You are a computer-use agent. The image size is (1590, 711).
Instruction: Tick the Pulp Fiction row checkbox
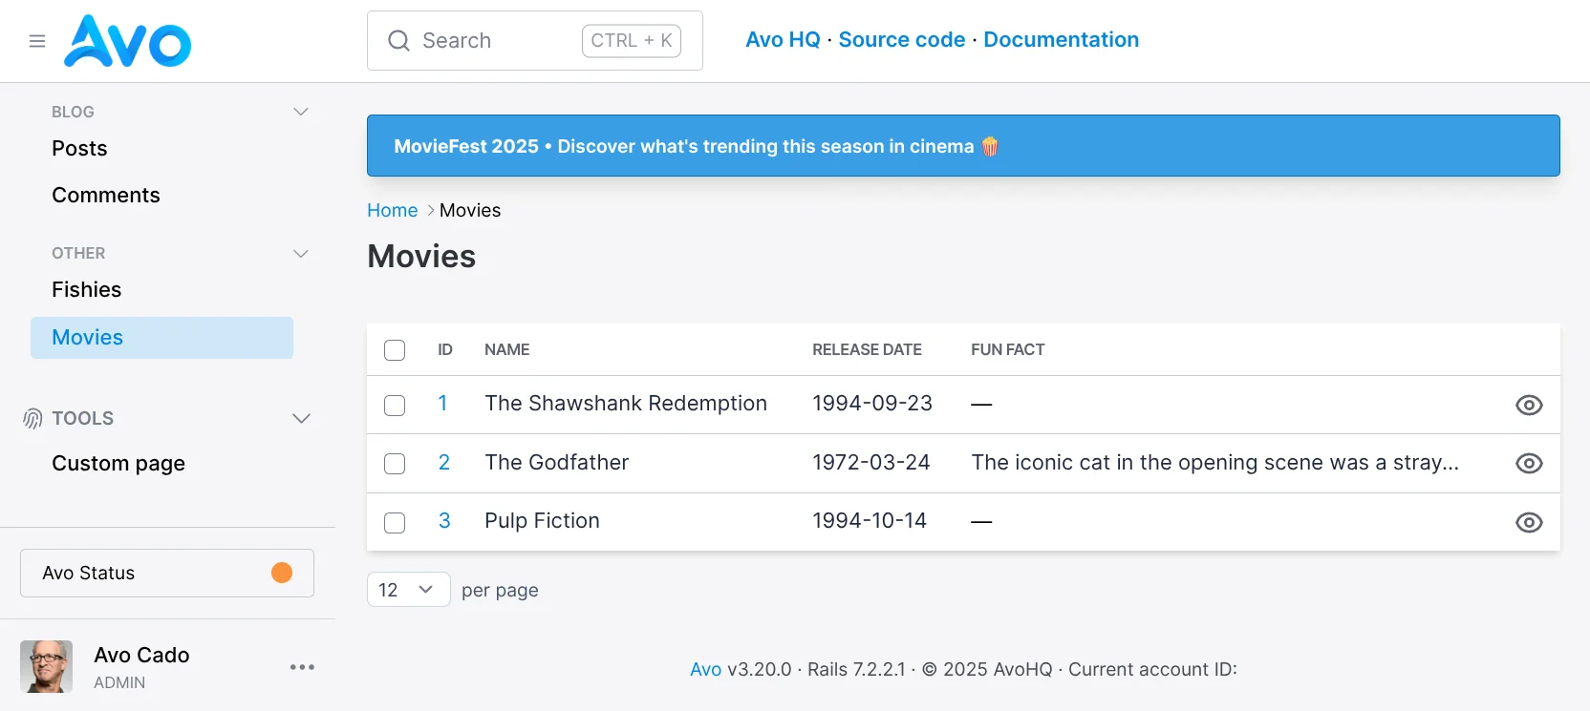point(395,523)
